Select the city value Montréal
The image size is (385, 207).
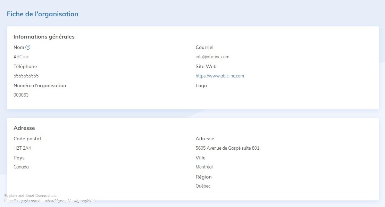[204, 167]
